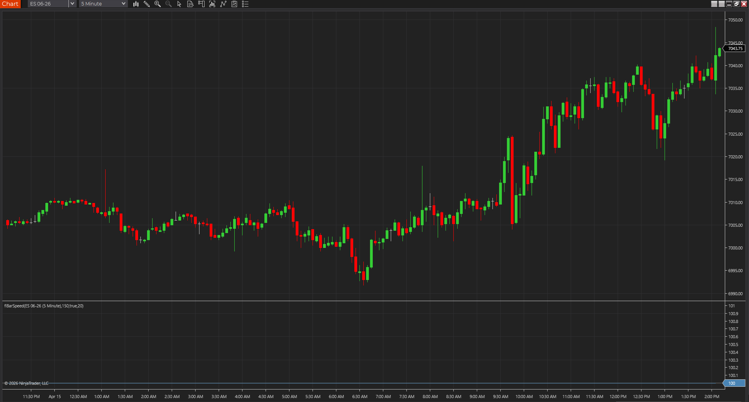This screenshot has width=749, height=402.
Task: Toggle the Data Box display
Action: 190,4
